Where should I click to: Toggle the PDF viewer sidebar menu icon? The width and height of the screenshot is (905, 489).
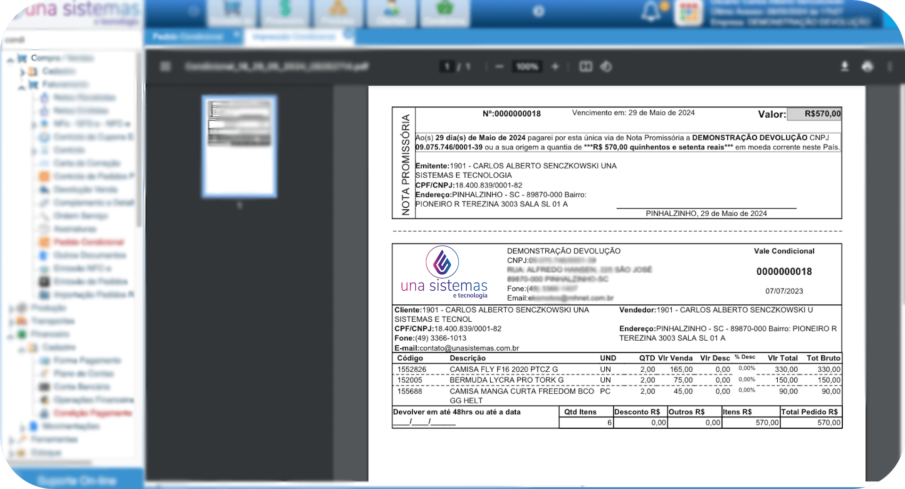(165, 66)
